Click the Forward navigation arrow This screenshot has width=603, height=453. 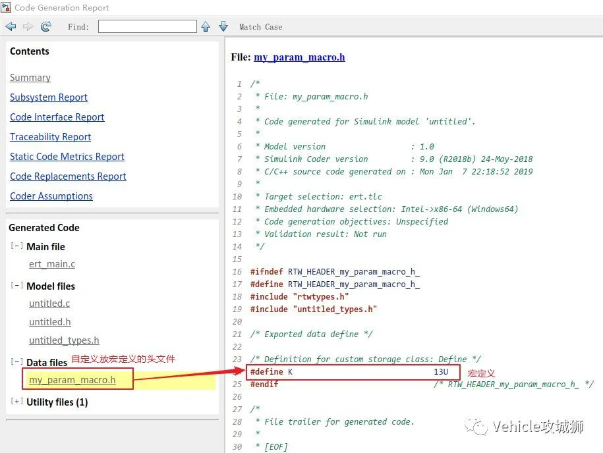pos(28,26)
